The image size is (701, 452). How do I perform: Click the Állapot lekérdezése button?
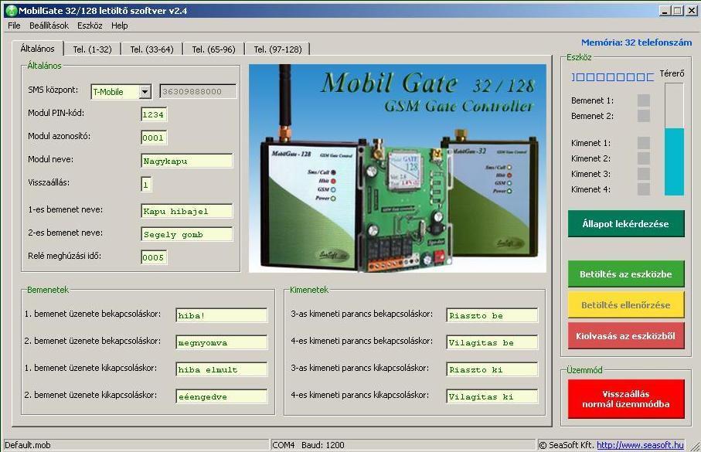626,223
